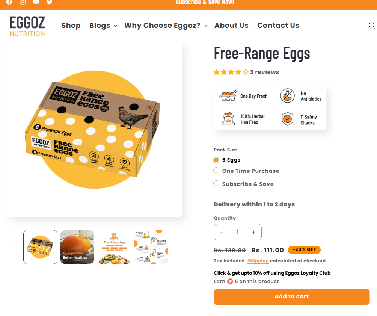
Task: Decrease quantity with the minus icon
Action: point(222,232)
